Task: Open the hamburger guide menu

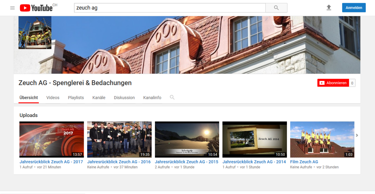Action: point(12,8)
